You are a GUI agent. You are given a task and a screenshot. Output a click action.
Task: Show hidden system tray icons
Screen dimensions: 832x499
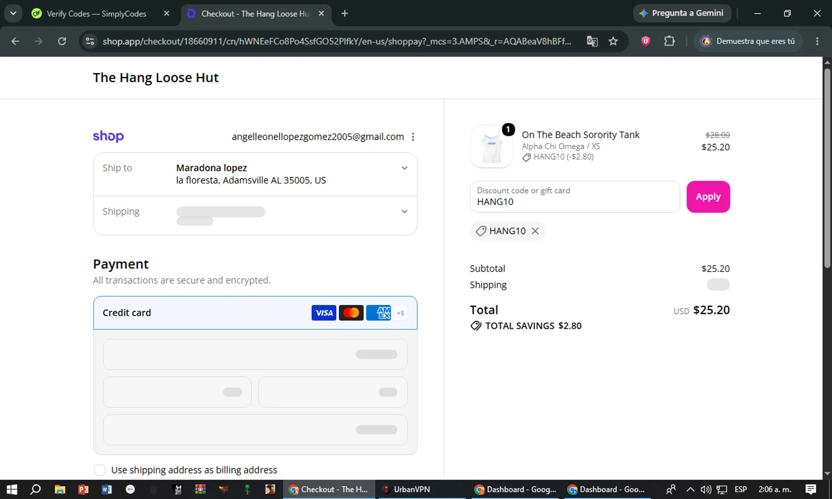(x=690, y=490)
